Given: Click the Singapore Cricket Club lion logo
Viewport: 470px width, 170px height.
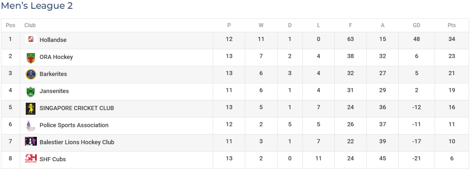Looking at the screenshot, I should pyautogui.click(x=30, y=109).
